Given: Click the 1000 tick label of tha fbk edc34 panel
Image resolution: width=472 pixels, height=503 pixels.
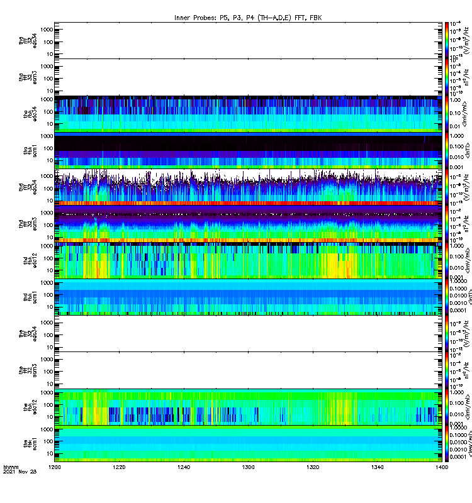Looking at the screenshot, I should pos(47,99).
